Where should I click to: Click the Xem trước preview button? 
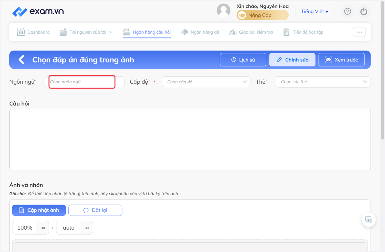coord(341,60)
